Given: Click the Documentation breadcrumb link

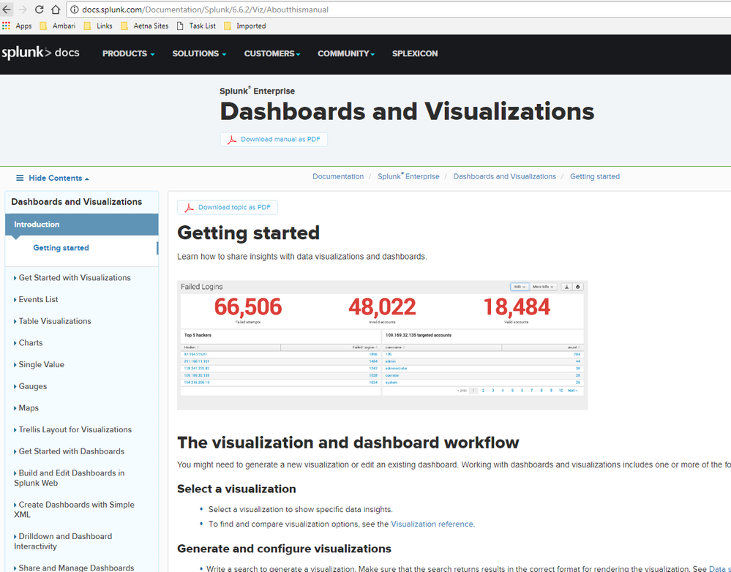Looking at the screenshot, I should click(x=338, y=177).
